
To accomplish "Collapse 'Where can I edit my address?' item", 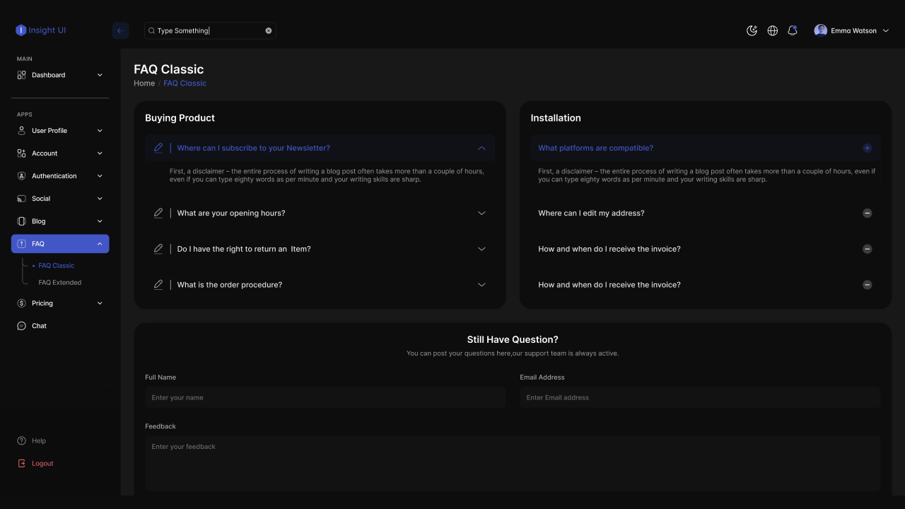I will click(867, 213).
